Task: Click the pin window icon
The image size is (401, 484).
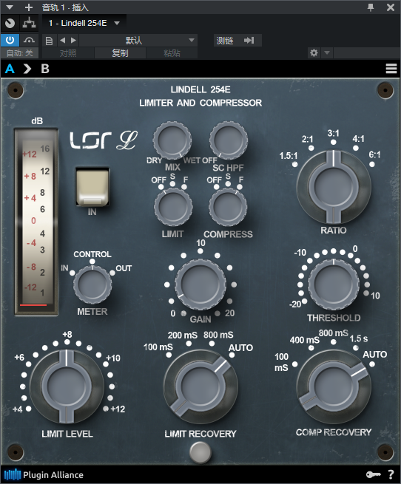Action: coord(371,7)
